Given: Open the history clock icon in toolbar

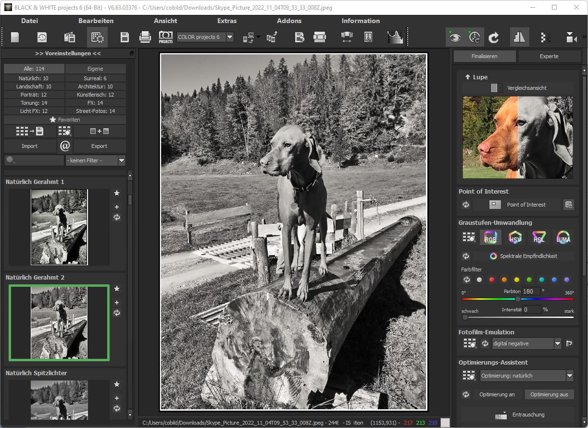Looking at the screenshot, I should [x=42, y=37].
